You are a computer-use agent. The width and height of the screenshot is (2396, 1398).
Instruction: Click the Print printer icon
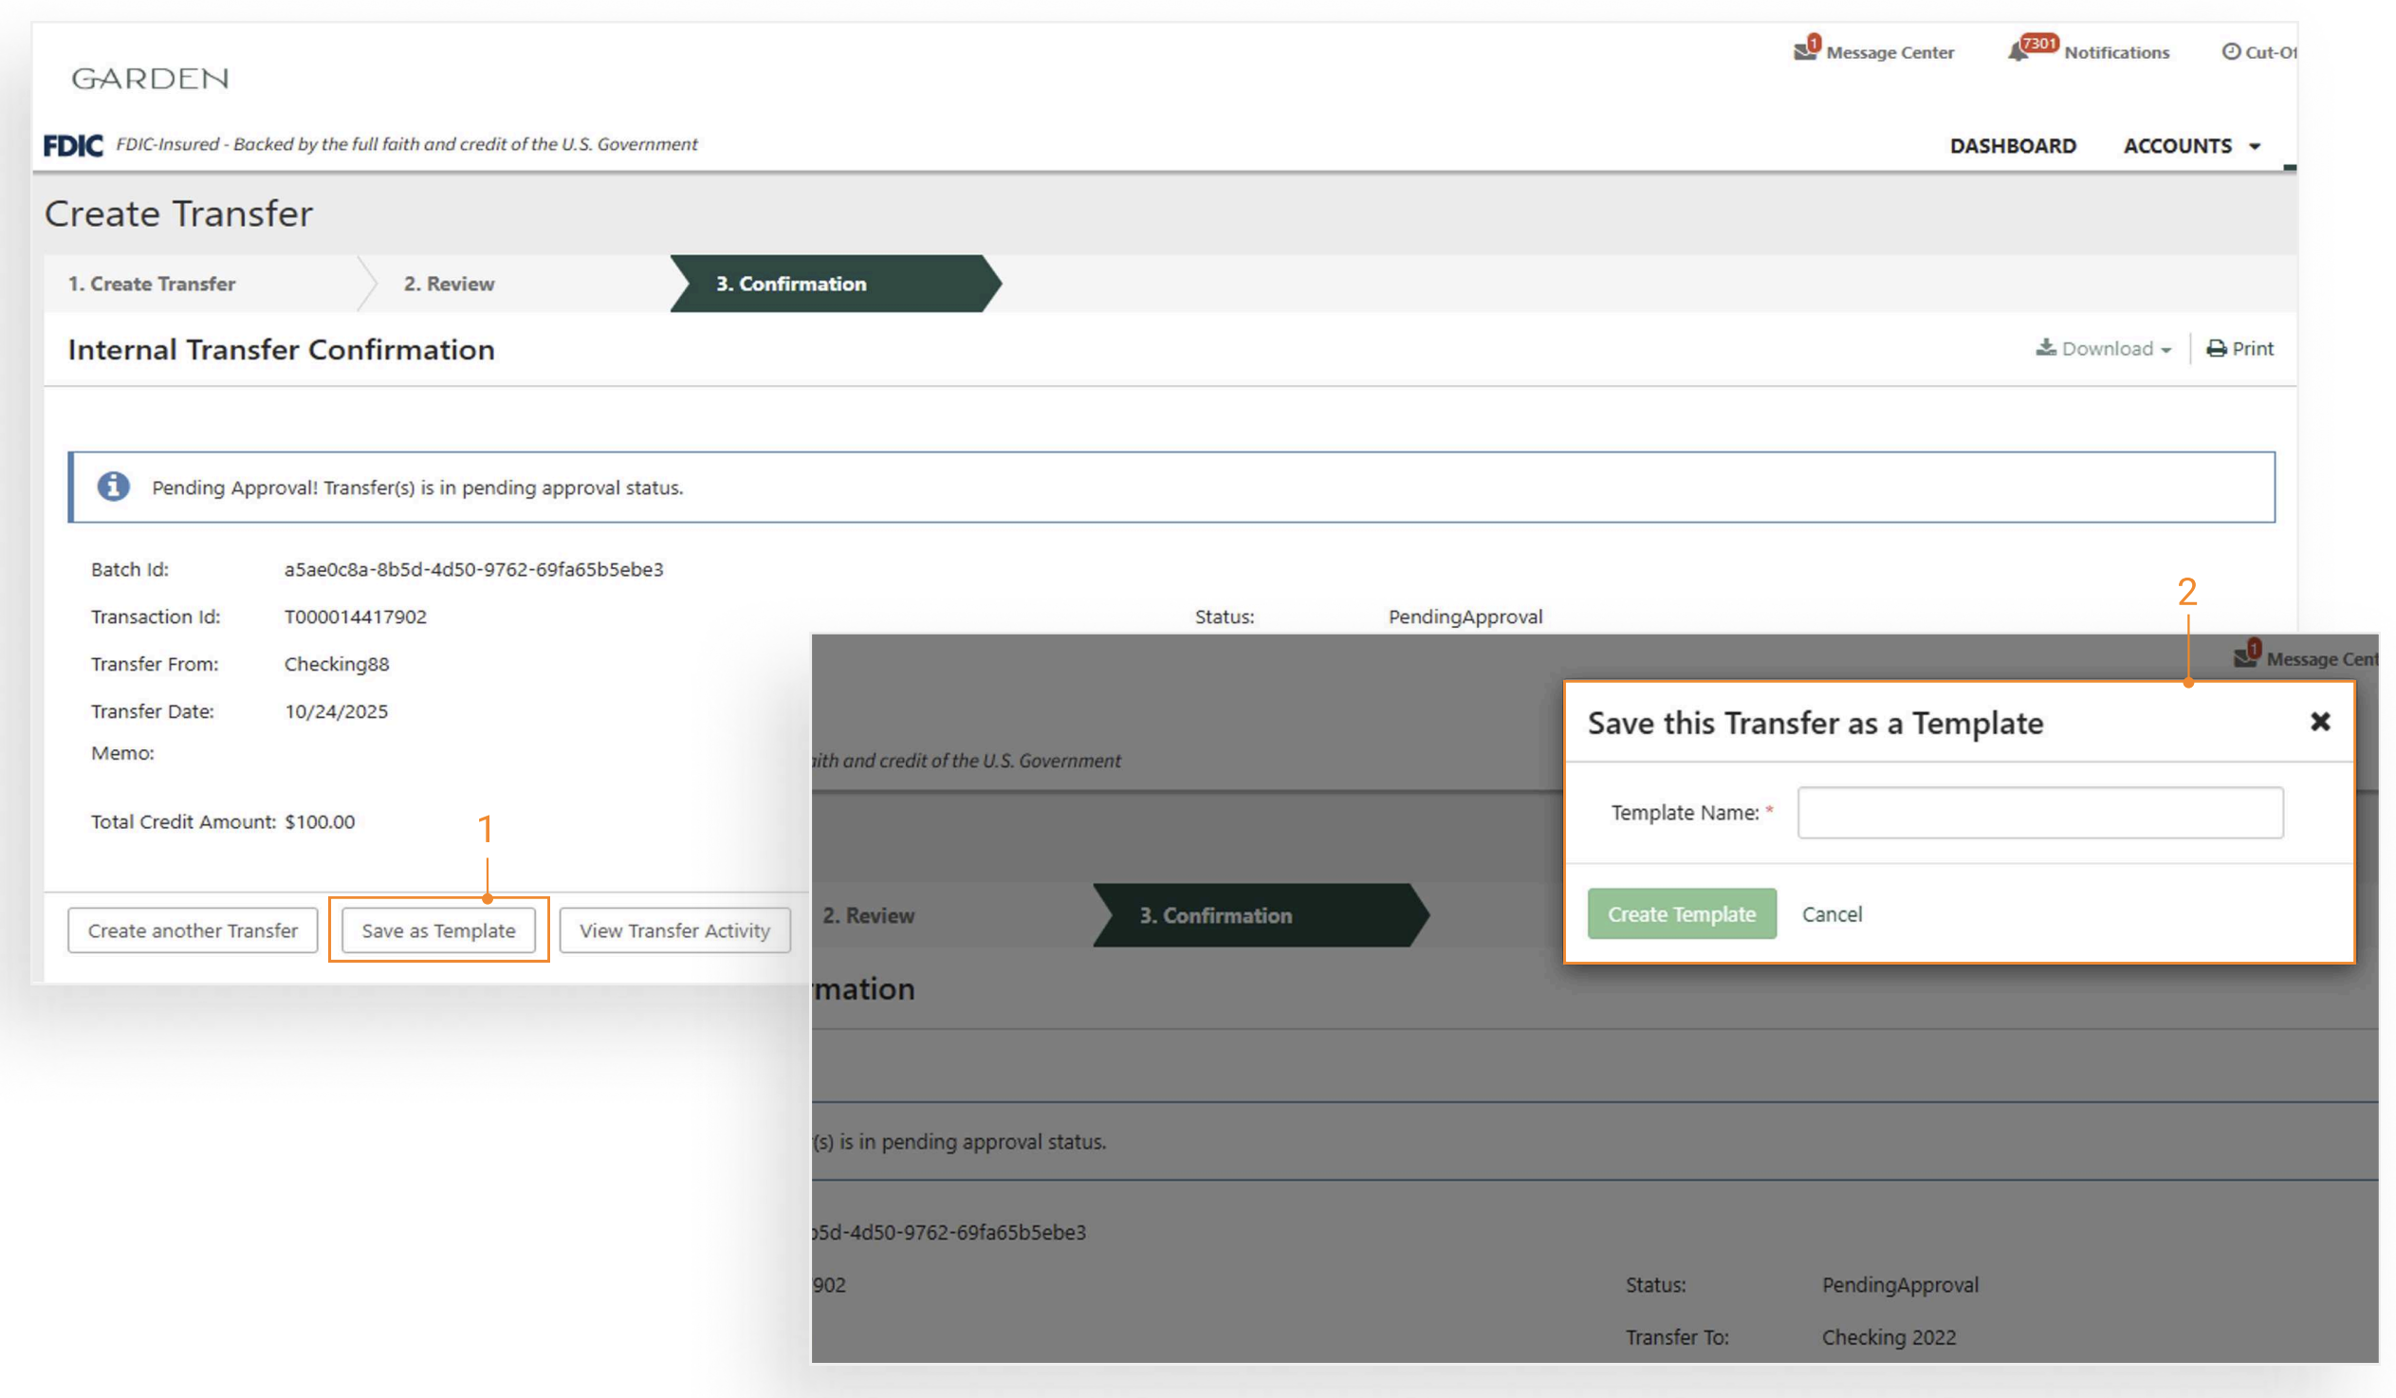[x=2217, y=349]
